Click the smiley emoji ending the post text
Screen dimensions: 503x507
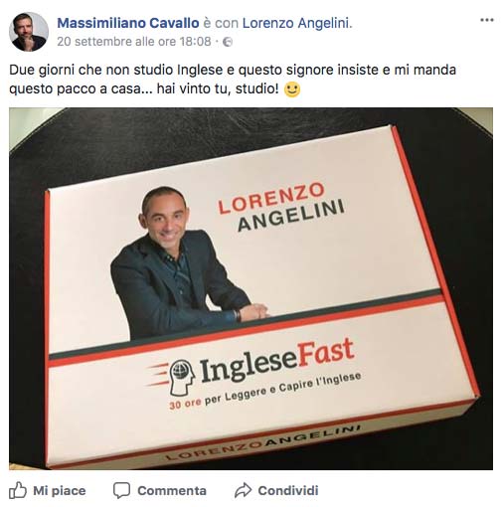(x=292, y=89)
